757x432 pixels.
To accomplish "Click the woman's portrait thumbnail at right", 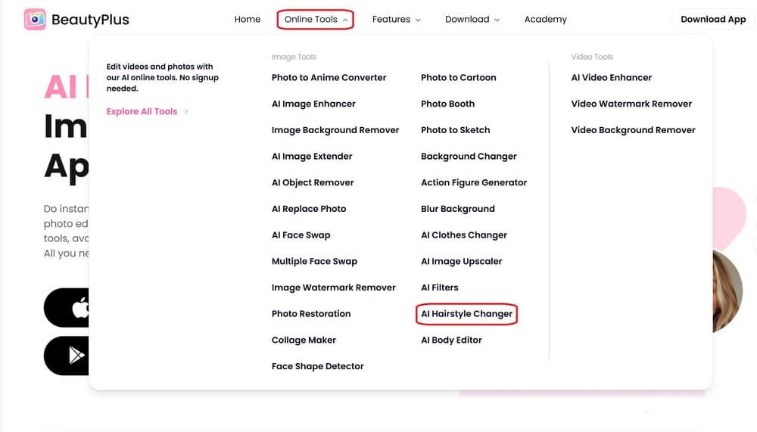I will tap(727, 291).
